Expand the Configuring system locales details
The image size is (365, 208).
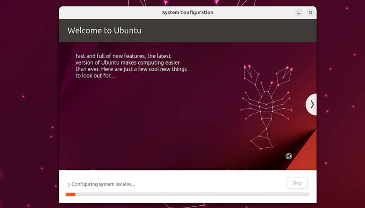69,185
